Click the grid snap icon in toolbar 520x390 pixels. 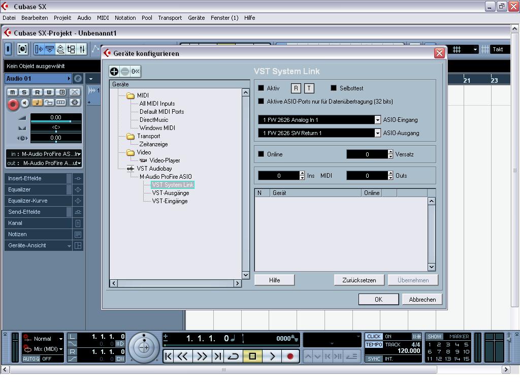click(x=457, y=49)
